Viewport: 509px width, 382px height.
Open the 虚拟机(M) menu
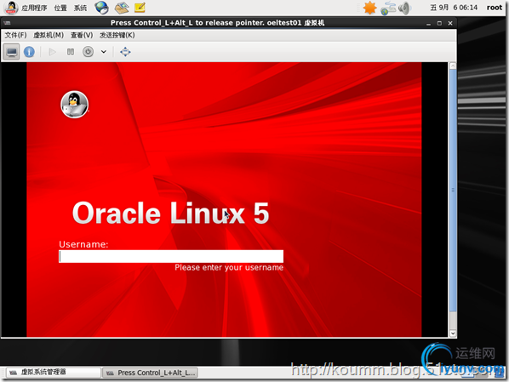49,35
